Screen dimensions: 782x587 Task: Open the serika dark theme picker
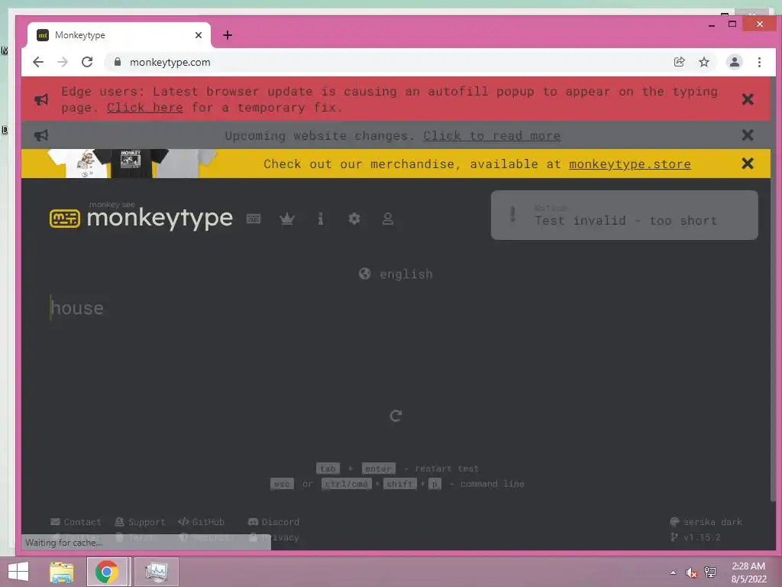coord(706,521)
